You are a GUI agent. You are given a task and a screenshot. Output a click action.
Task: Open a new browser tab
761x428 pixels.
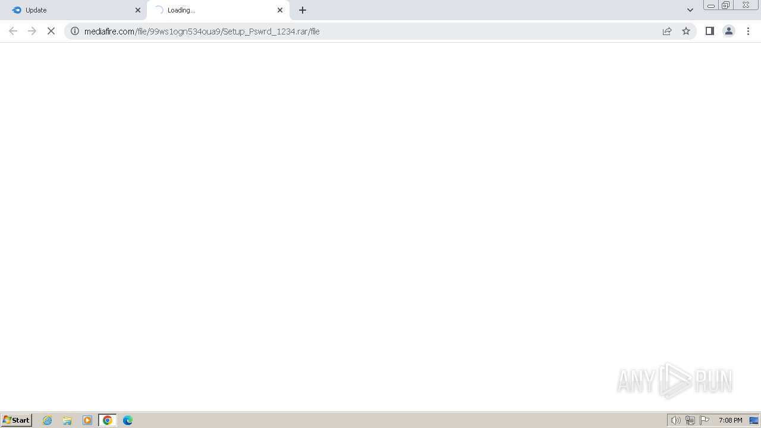click(303, 10)
